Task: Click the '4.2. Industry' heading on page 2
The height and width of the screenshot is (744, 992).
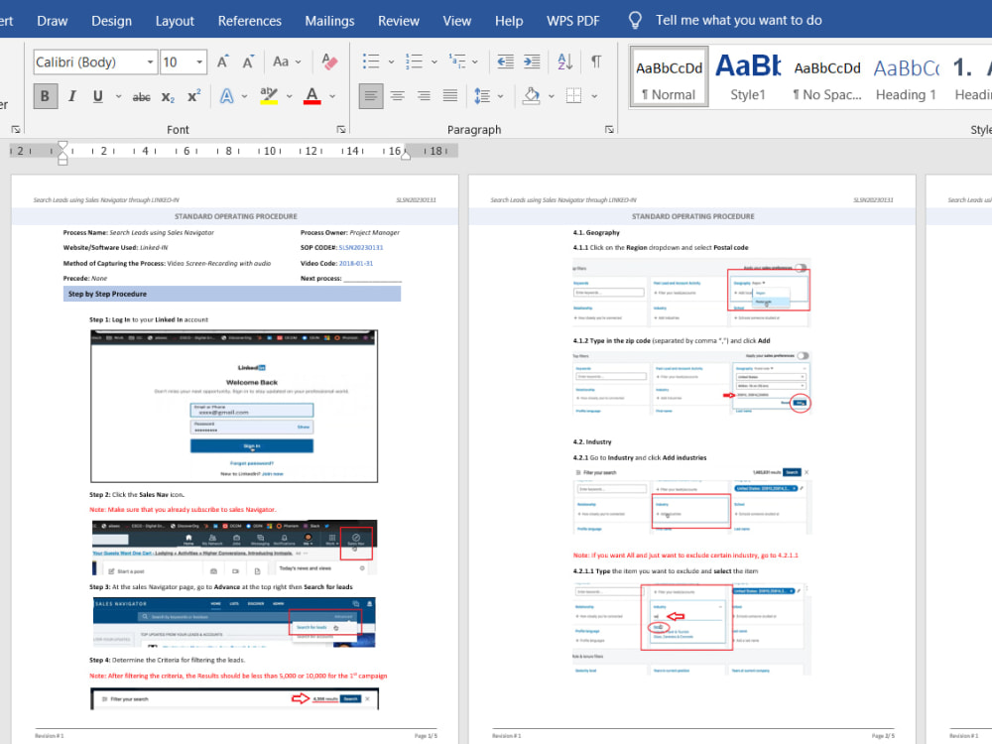Action: (592, 441)
